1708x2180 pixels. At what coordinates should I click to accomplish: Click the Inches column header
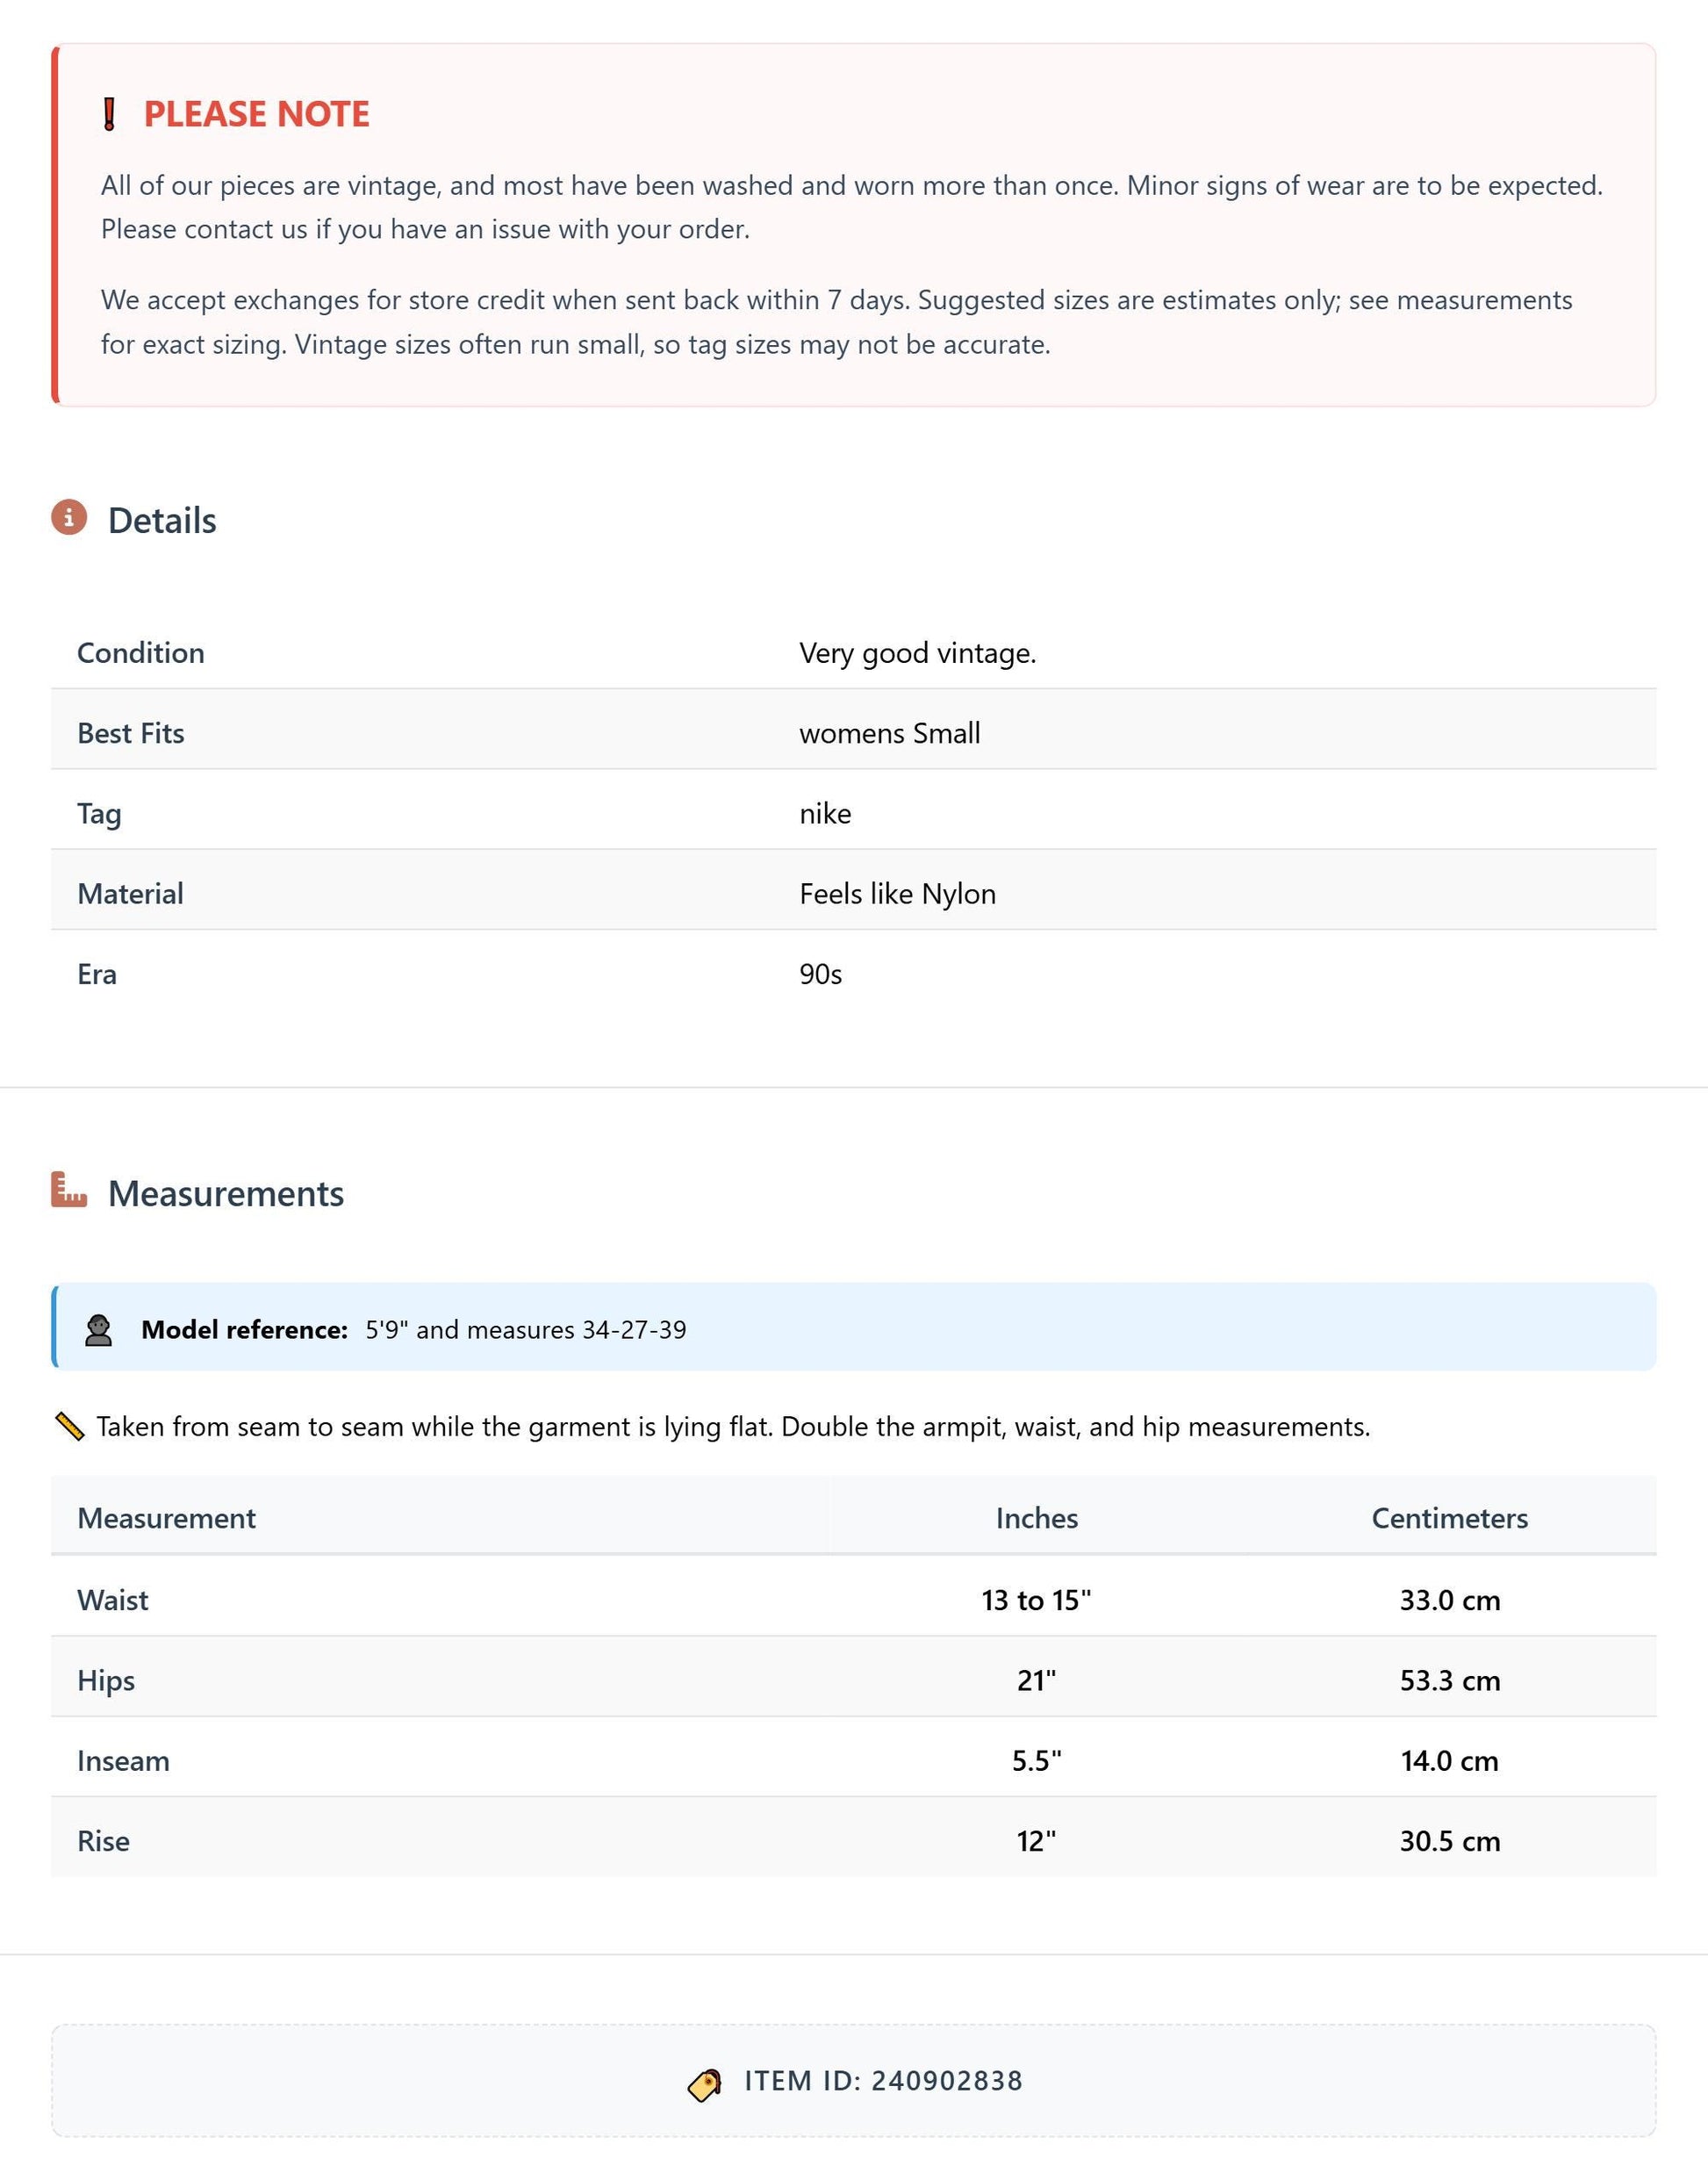coord(1037,1518)
